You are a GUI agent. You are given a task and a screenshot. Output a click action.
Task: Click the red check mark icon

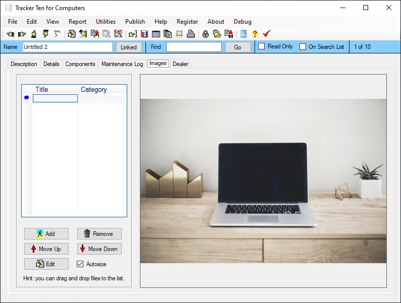click(267, 34)
